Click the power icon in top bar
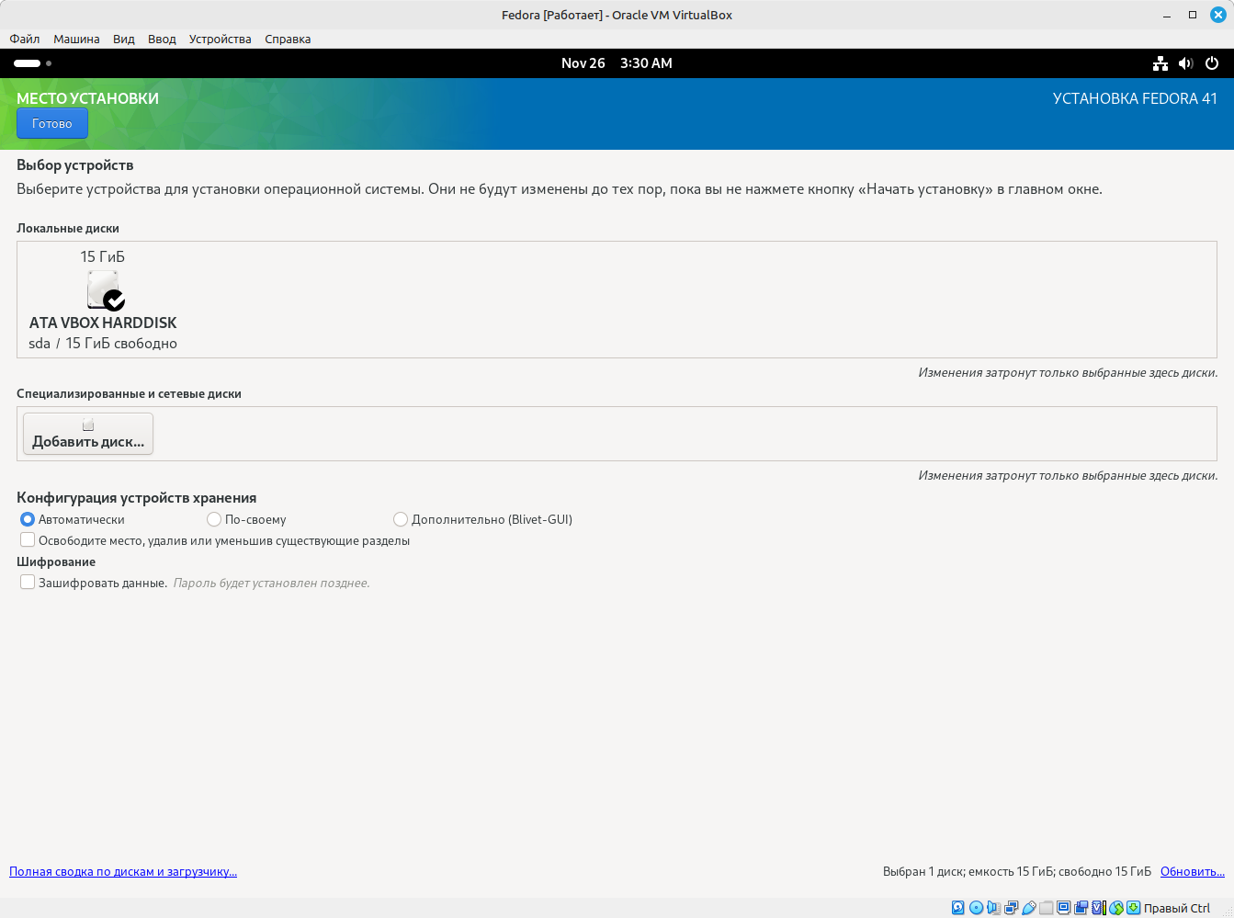 [1212, 63]
